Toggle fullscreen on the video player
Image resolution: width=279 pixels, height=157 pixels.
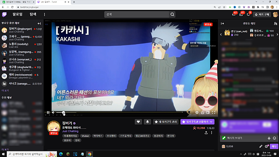(x=213, y=112)
